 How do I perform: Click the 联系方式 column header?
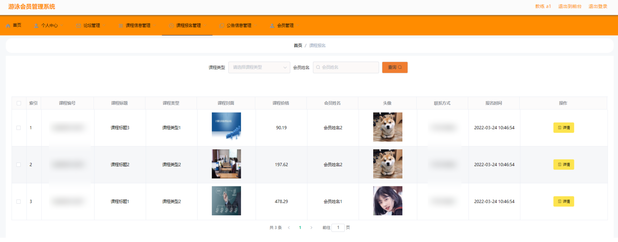coord(442,103)
